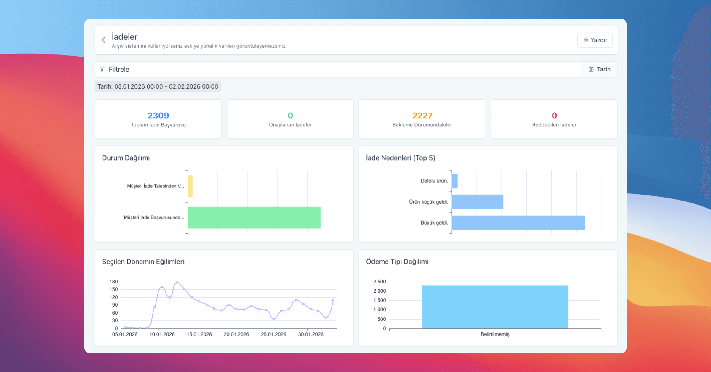
Task: Click the Tarih date range chip
Action: 158,86
